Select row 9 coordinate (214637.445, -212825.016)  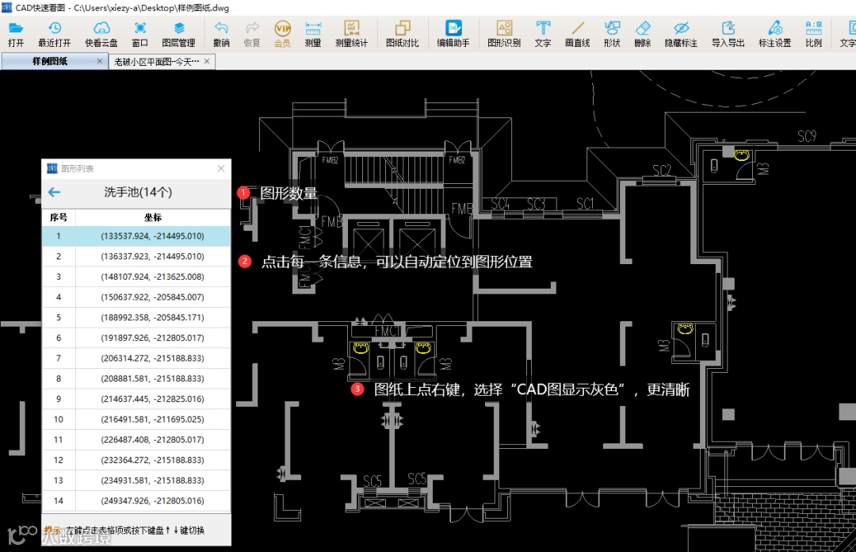[152, 399]
